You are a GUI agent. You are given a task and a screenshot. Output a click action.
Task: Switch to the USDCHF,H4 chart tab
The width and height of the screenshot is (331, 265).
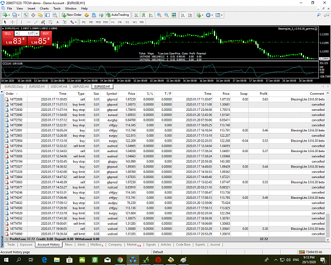59,86
